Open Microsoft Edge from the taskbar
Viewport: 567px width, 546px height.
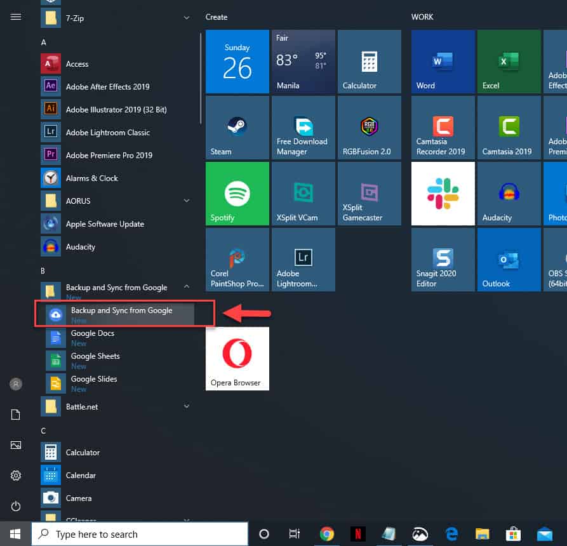[451, 534]
